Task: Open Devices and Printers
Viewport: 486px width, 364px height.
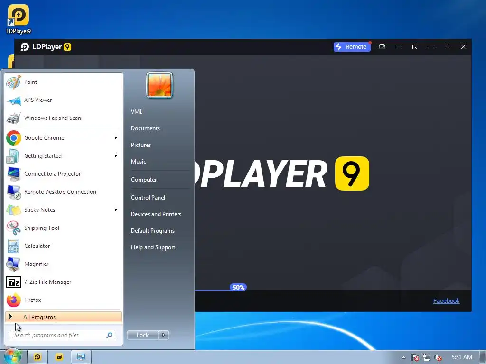Action: click(156, 214)
